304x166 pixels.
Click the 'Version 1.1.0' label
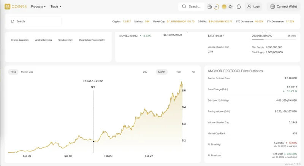(x=292, y=164)
